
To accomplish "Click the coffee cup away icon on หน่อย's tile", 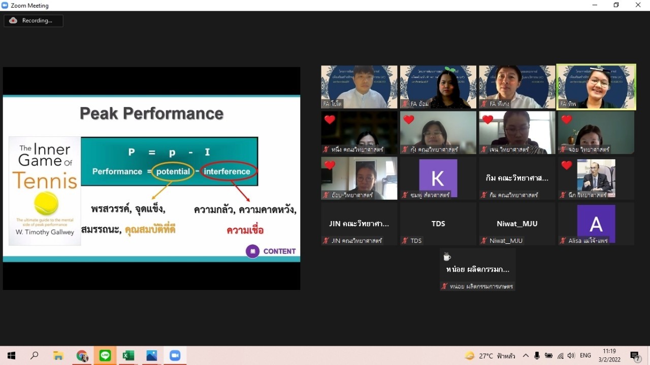I will click(x=447, y=257).
